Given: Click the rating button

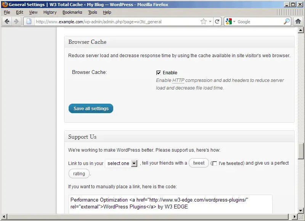Looking at the screenshot, I should [x=79, y=174].
